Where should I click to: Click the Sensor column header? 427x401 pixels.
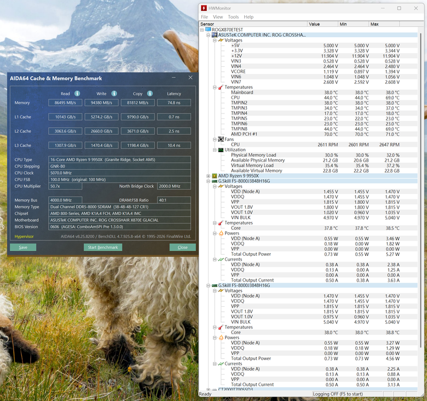tap(253, 24)
